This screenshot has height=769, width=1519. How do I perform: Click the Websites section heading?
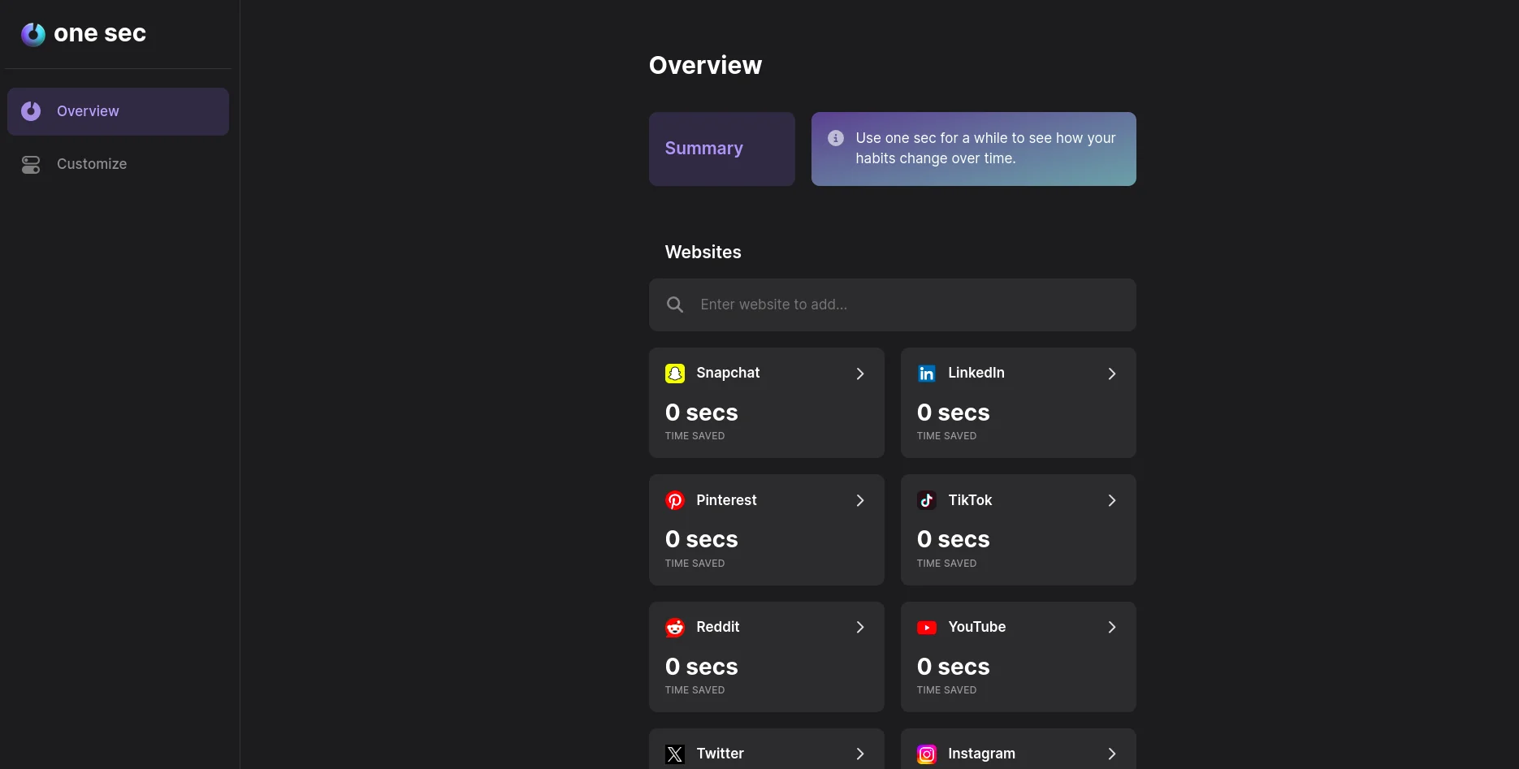(703, 253)
